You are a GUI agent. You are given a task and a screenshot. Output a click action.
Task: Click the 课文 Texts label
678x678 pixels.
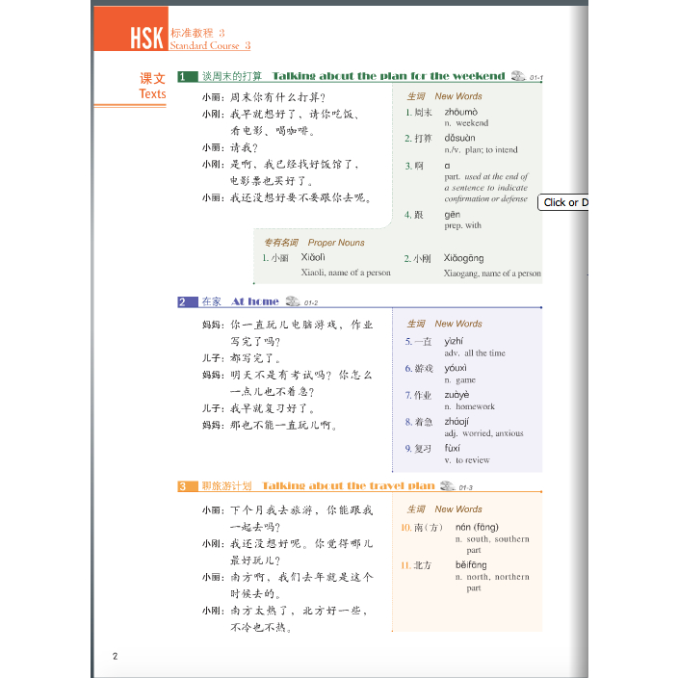coord(152,86)
